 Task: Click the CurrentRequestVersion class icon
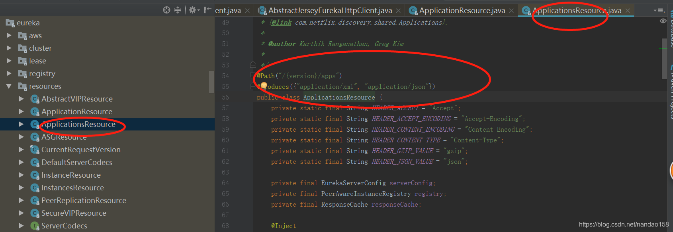pyautogui.click(x=35, y=150)
